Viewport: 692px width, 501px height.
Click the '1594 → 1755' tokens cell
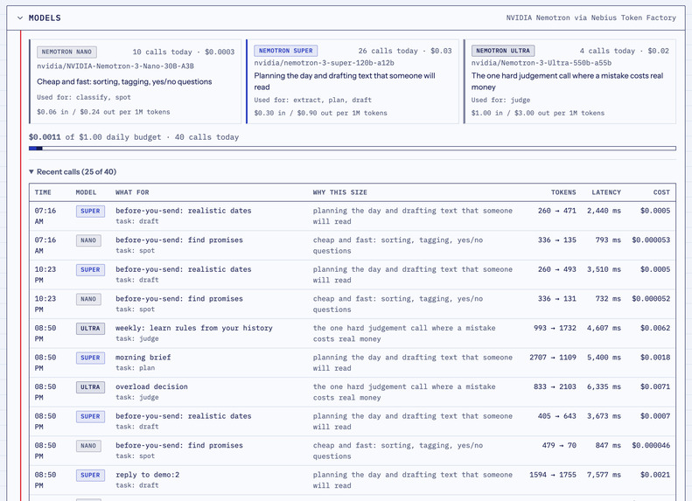point(553,475)
